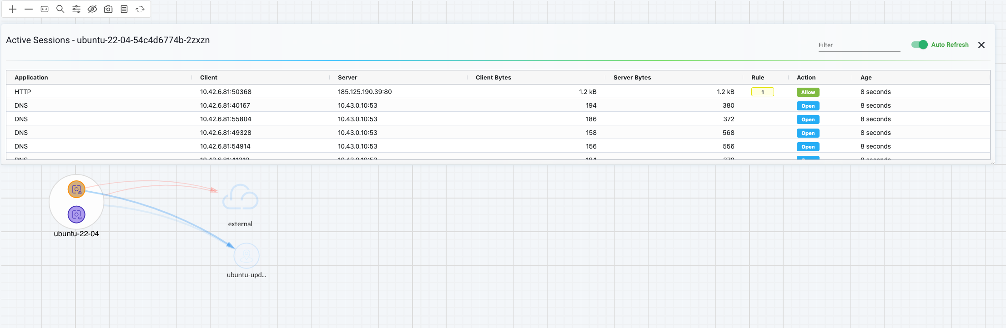Take a snapshot with the camera icon

tap(108, 9)
